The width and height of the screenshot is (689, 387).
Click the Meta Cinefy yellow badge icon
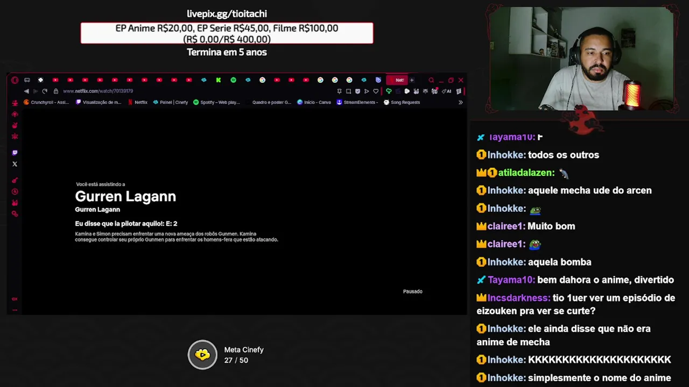pyautogui.click(x=202, y=355)
